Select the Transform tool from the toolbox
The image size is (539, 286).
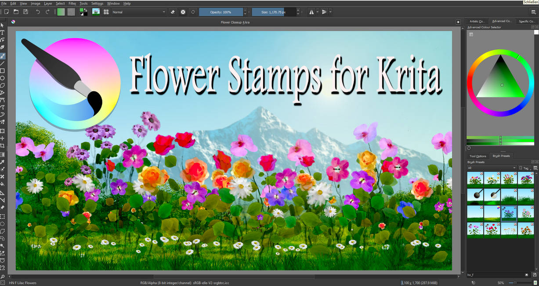point(3,130)
